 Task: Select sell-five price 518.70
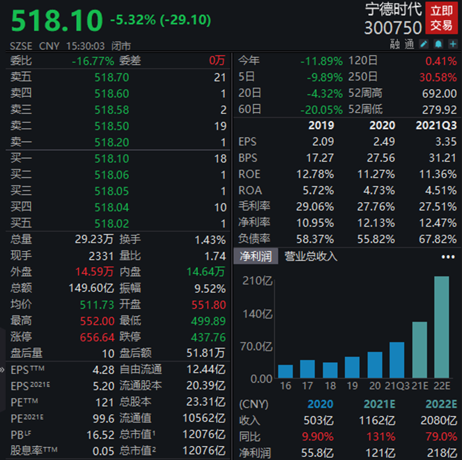point(112,77)
